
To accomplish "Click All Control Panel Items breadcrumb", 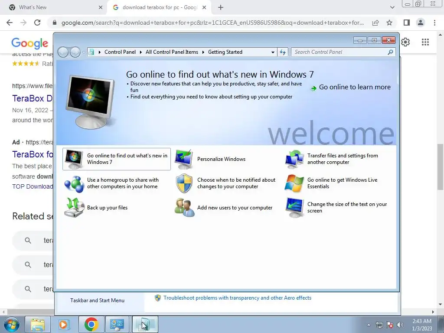I will (x=172, y=52).
